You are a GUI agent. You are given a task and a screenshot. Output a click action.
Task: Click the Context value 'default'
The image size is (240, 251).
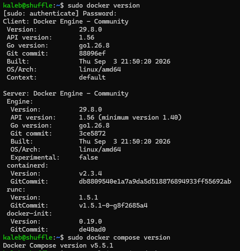tap(92, 77)
